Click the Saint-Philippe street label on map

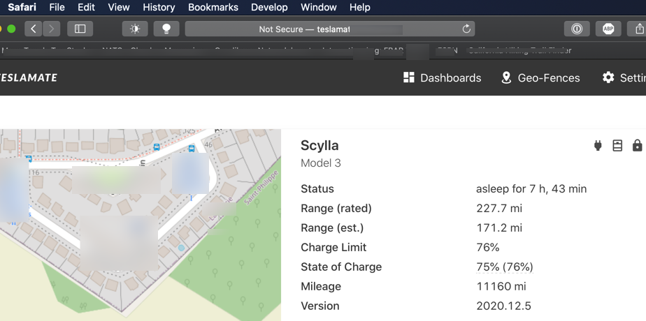click(x=261, y=188)
